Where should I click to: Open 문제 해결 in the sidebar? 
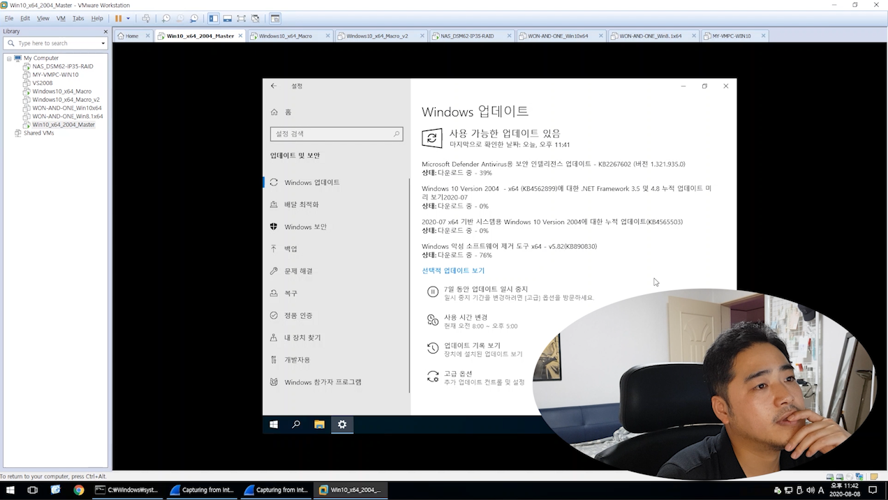pyautogui.click(x=336, y=271)
